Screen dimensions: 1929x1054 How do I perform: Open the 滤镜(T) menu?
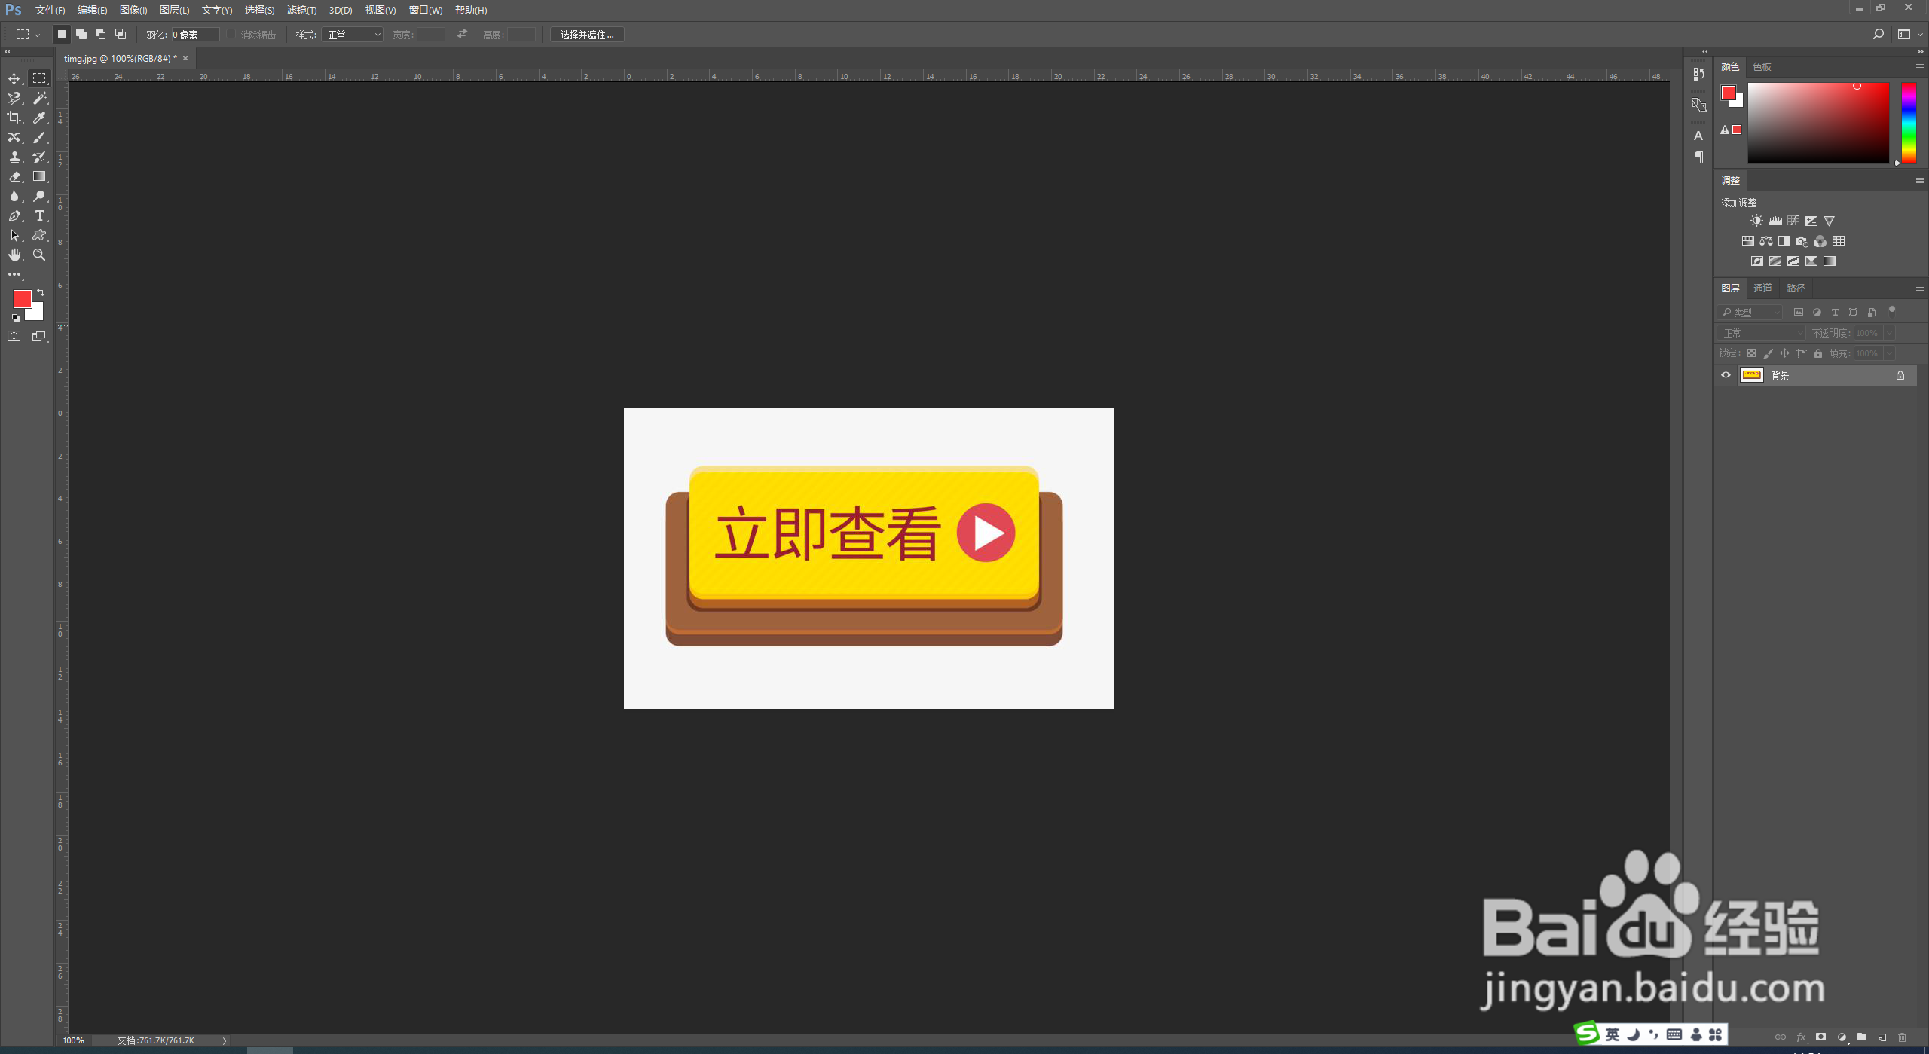(x=301, y=10)
